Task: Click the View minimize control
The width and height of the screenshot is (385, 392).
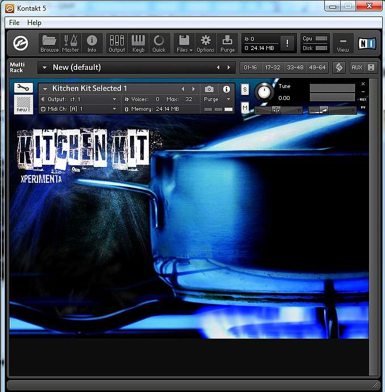Action: [x=343, y=44]
